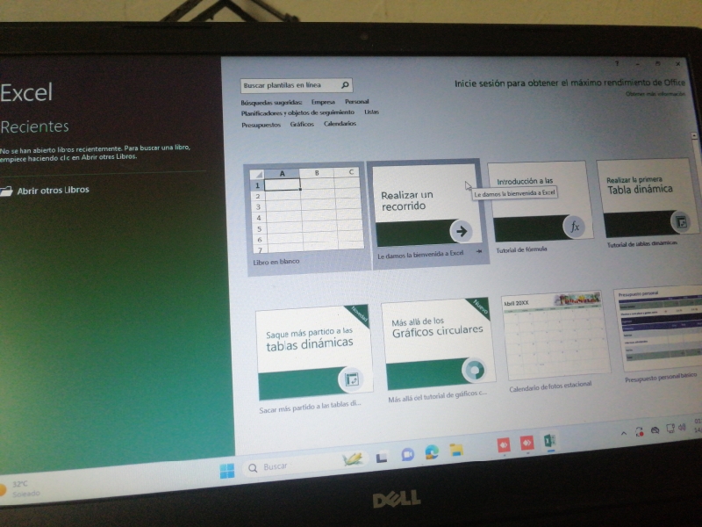Open the Realizar un recorrido template
This screenshot has height=527, width=702.
pyautogui.click(x=427, y=213)
